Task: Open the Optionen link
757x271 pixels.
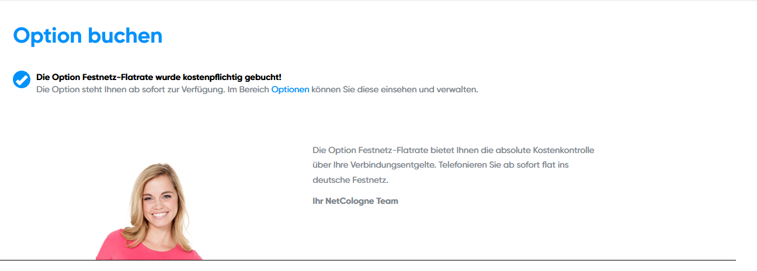Action: [290, 90]
